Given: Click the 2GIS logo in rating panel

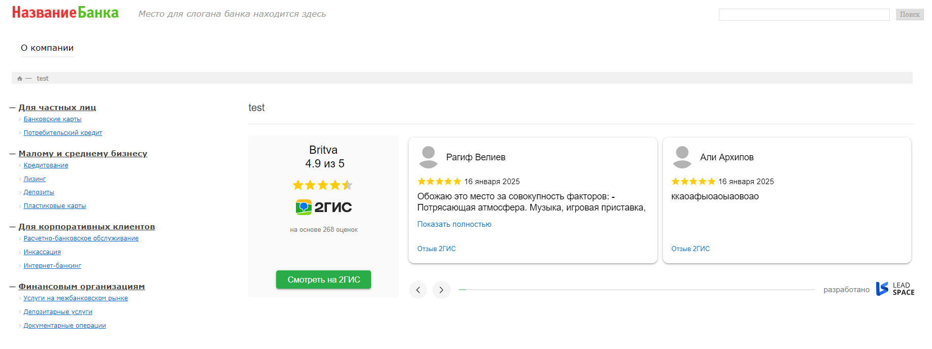Looking at the screenshot, I should pyautogui.click(x=323, y=207).
